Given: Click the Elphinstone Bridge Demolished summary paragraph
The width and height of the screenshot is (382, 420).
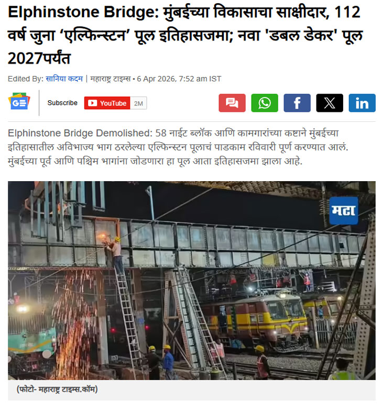Looking at the screenshot, I should [x=178, y=147].
